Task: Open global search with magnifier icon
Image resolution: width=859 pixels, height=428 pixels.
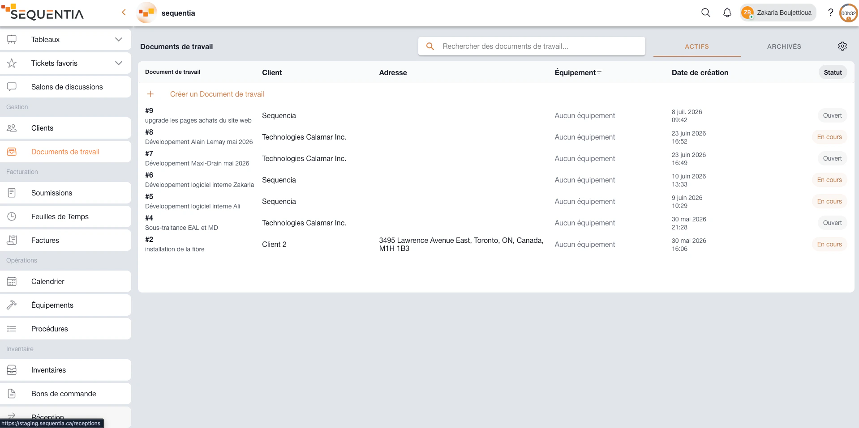Action: coord(706,13)
